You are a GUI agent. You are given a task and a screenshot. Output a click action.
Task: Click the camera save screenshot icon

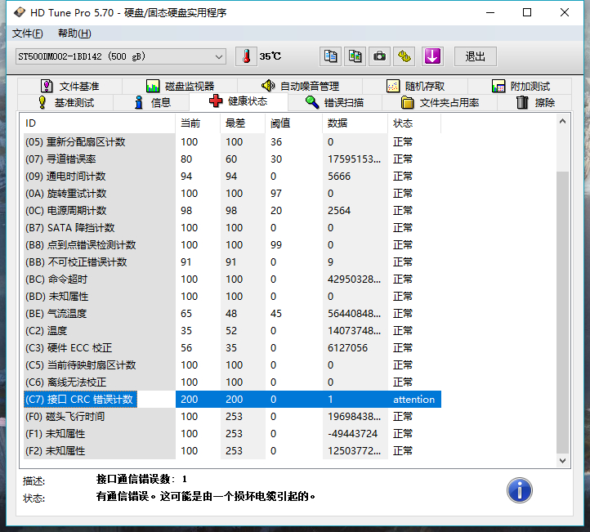click(x=379, y=57)
